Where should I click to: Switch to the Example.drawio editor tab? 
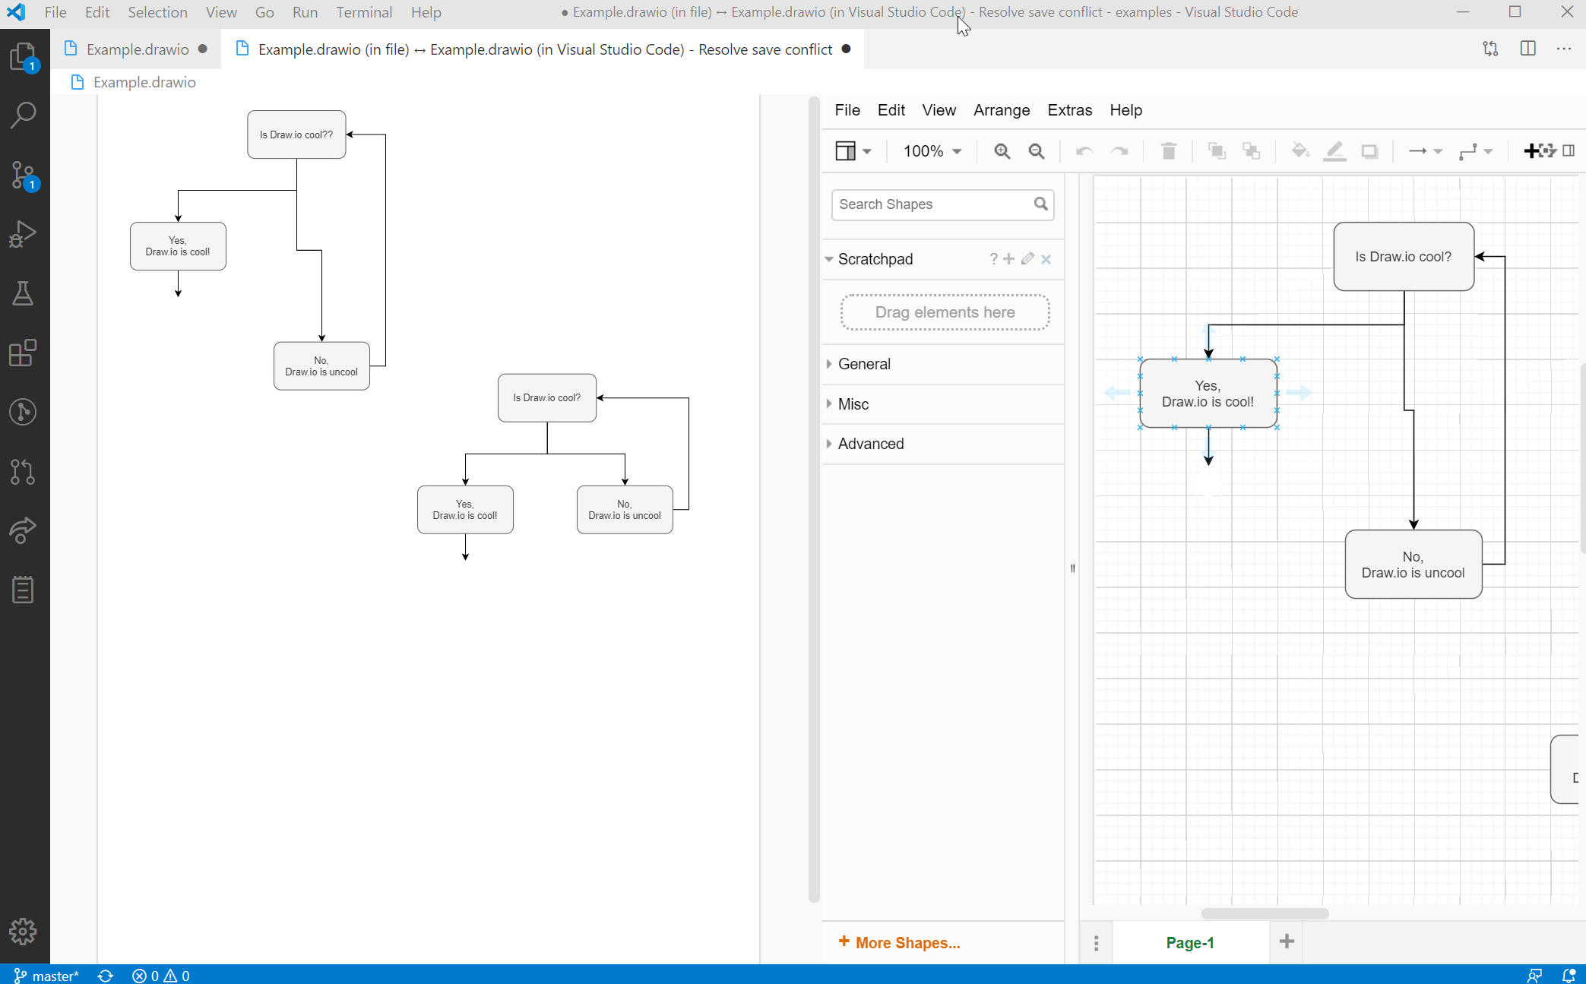(134, 49)
